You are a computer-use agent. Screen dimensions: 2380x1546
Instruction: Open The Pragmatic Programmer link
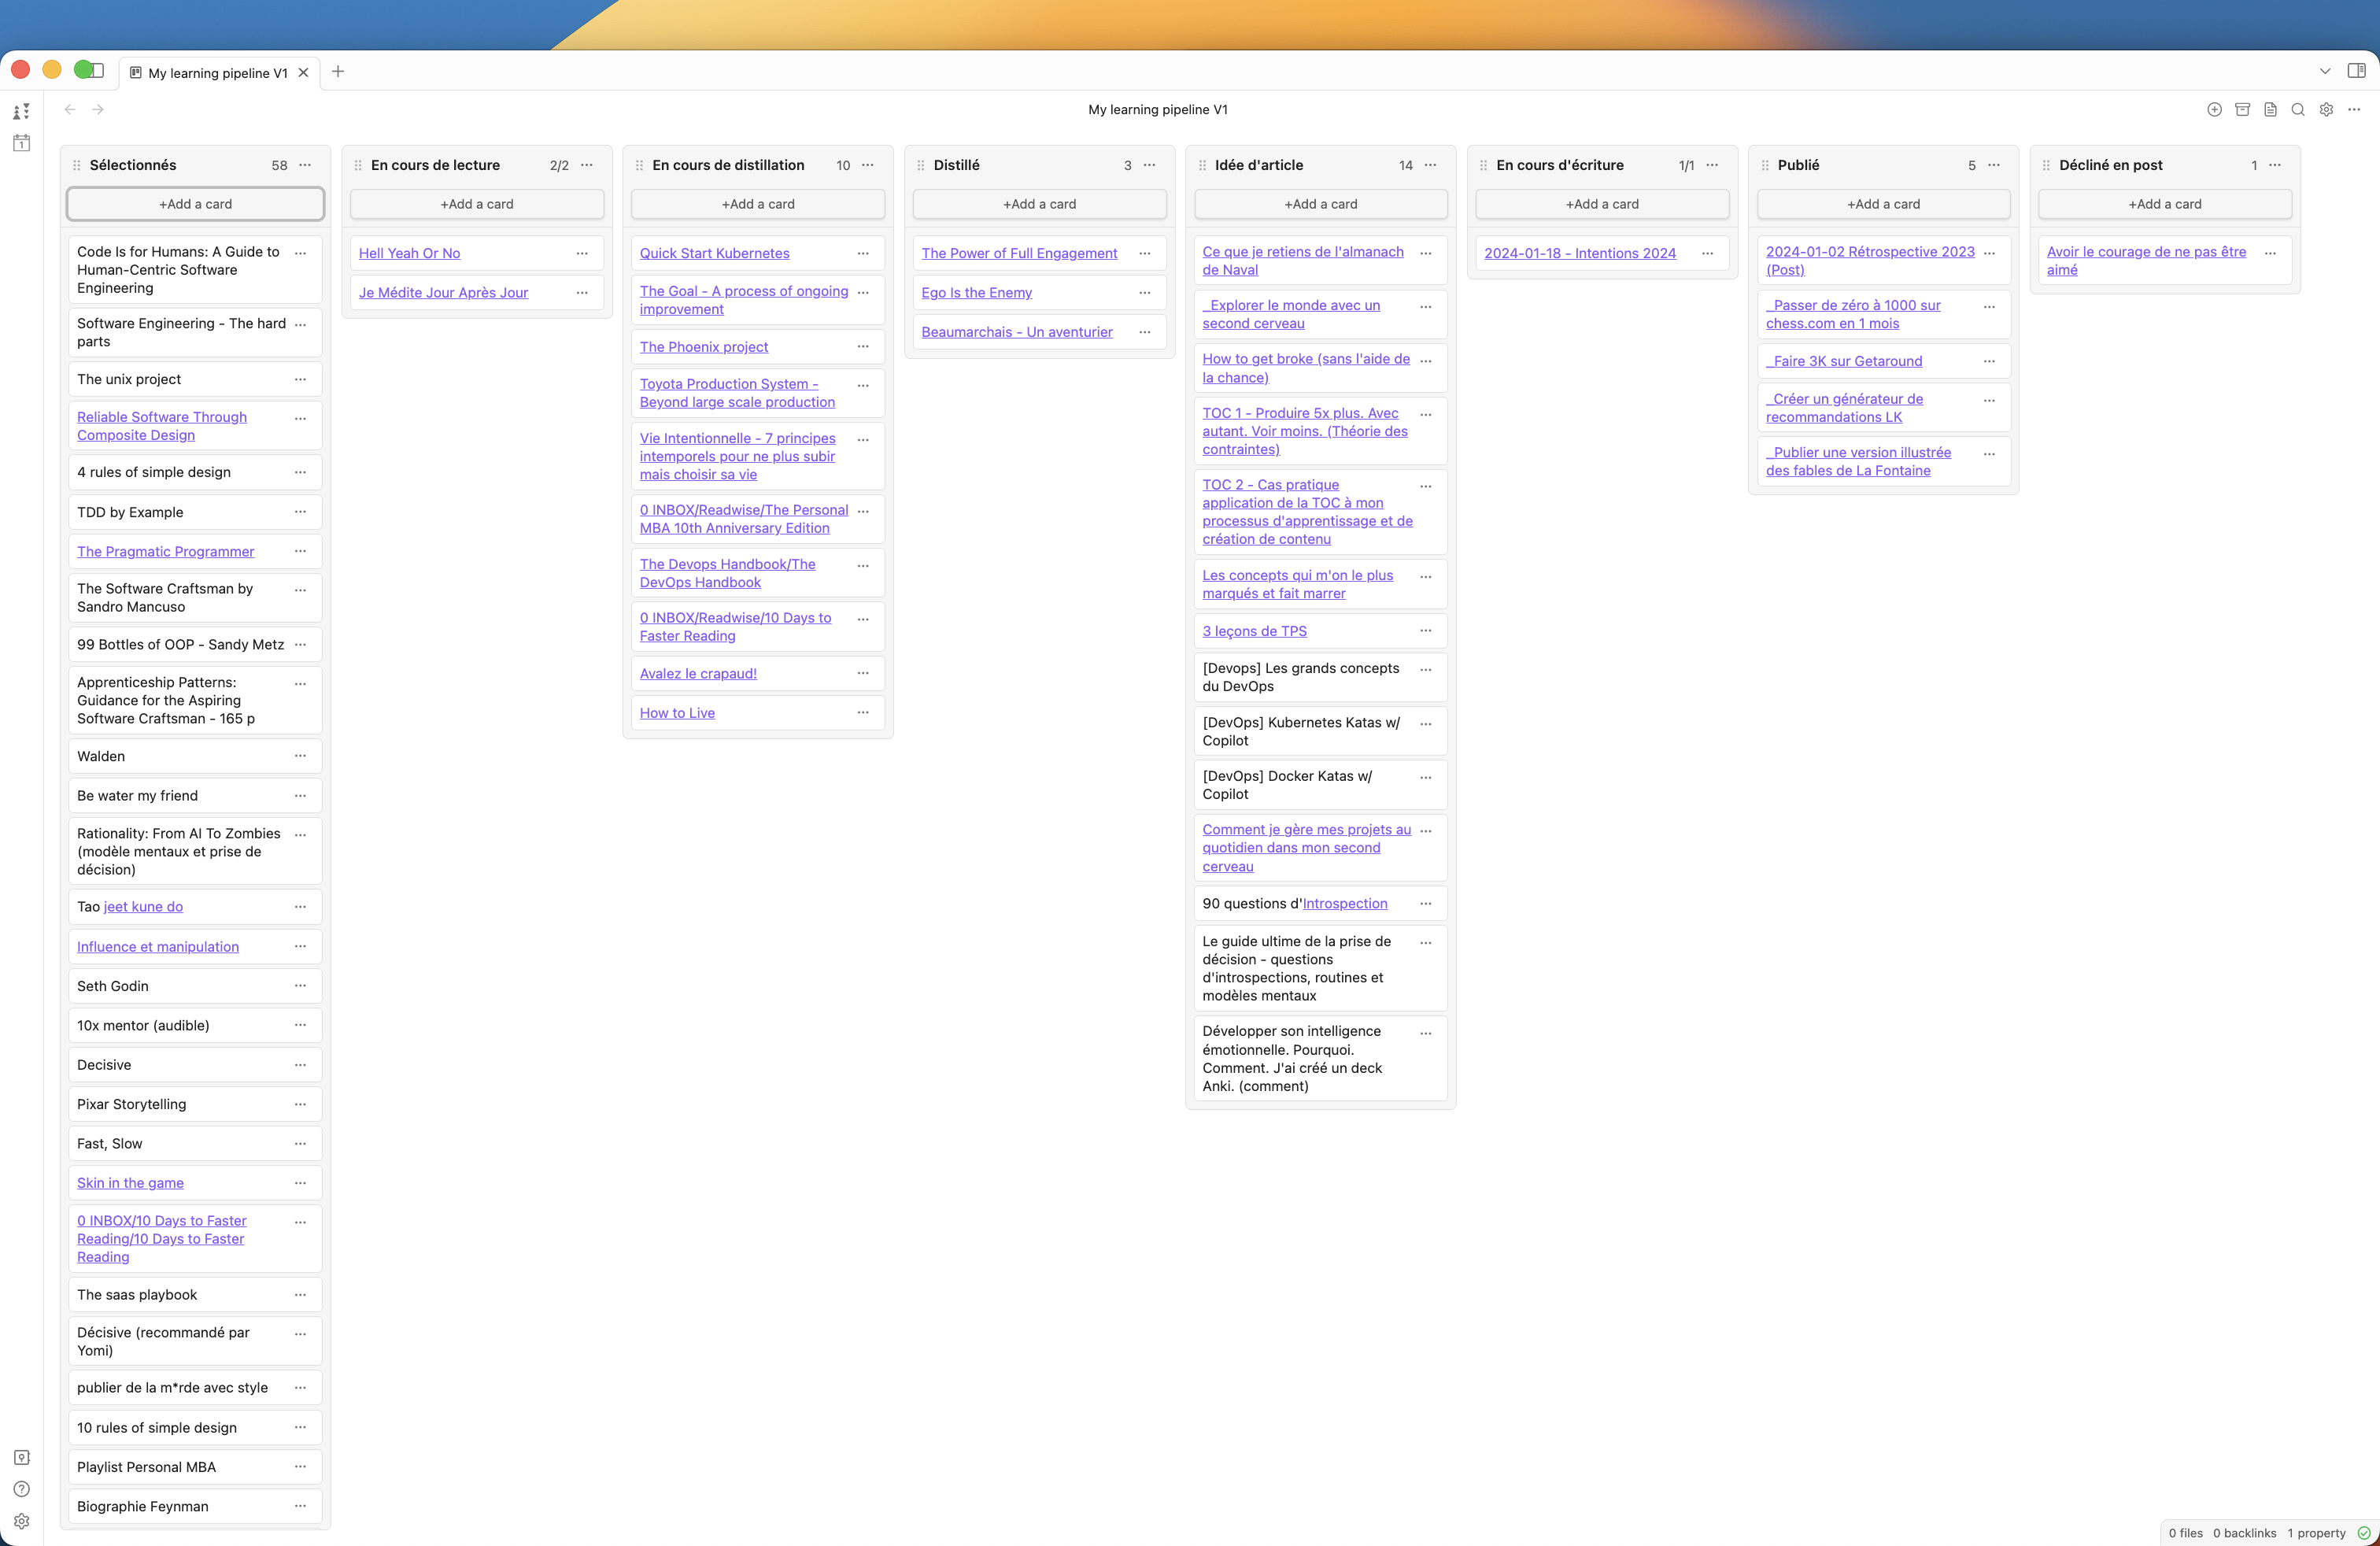click(166, 551)
